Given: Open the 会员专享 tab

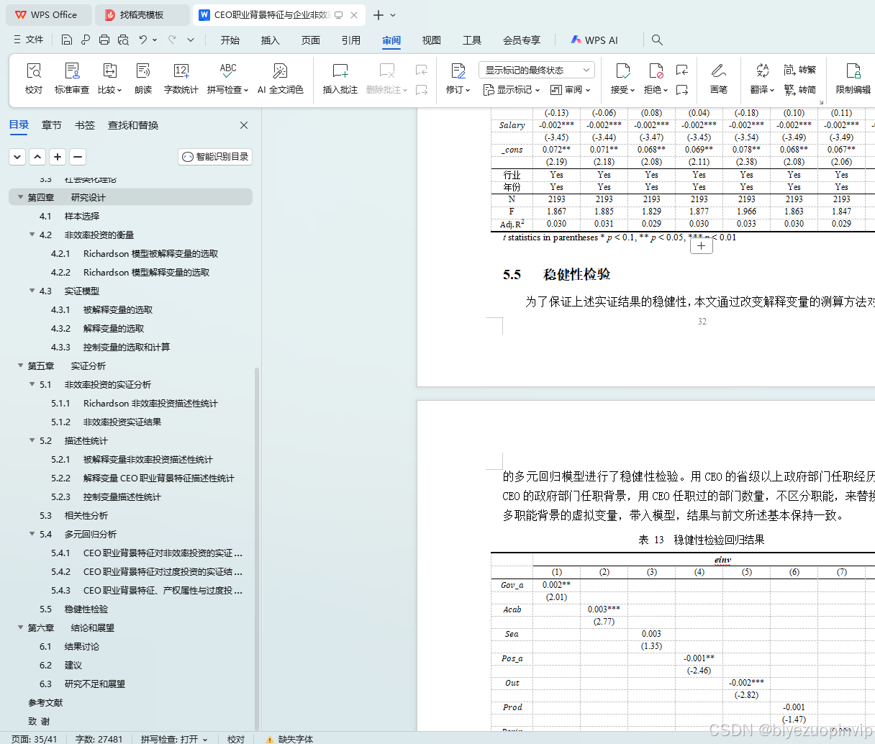Looking at the screenshot, I should [522, 40].
